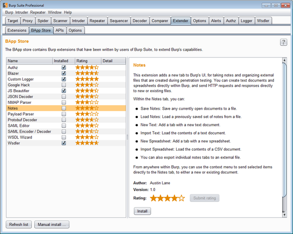Select the Payload Parser extension row
Viewport: 293px width, 234px height.
pyautogui.click(x=66, y=114)
